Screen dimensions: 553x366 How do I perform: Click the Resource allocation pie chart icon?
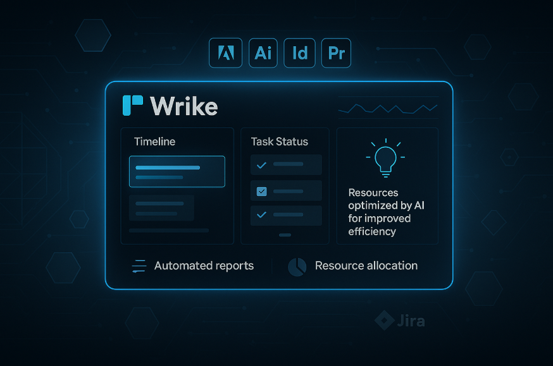click(297, 267)
